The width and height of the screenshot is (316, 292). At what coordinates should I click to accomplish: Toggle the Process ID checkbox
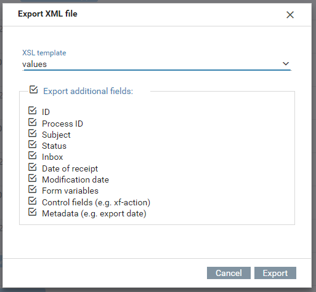pos(33,122)
